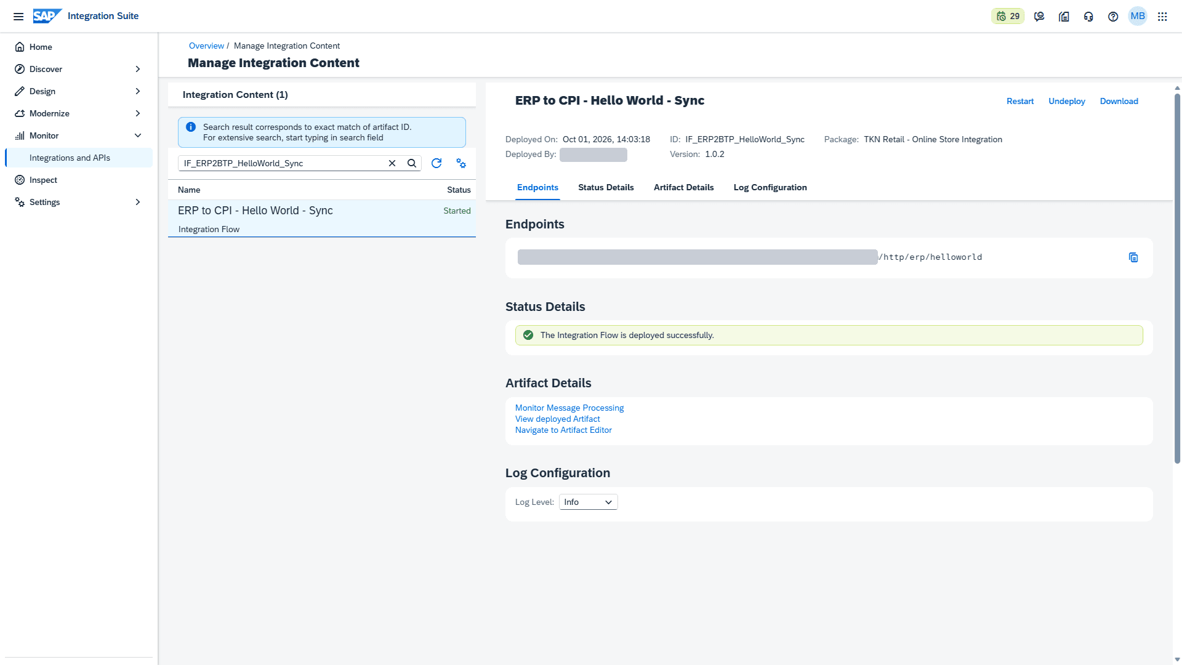Expand the Design menu chevron
Image resolution: width=1182 pixels, height=665 pixels.
(138, 91)
